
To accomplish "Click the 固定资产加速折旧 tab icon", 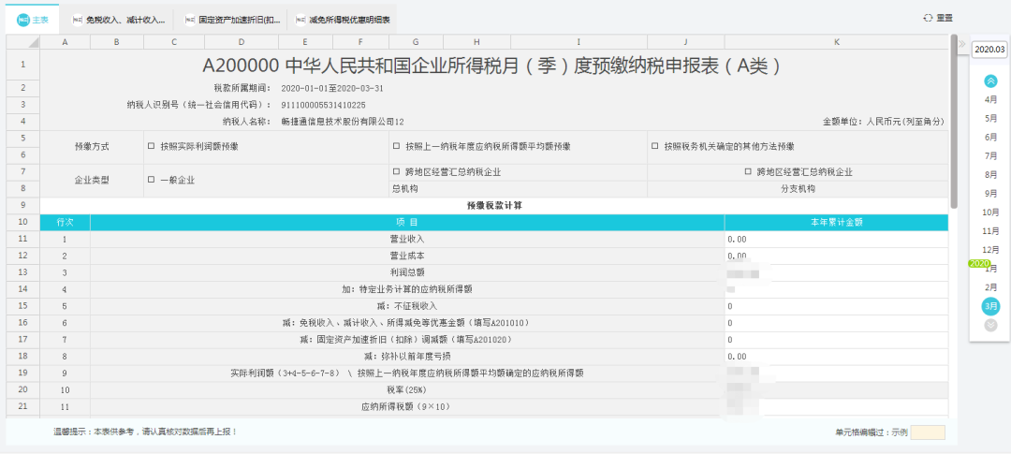I will click(x=190, y=19).
